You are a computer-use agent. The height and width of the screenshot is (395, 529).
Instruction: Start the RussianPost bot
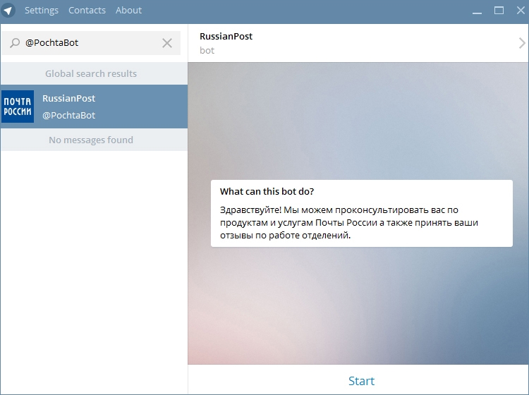tap(361, 381)
